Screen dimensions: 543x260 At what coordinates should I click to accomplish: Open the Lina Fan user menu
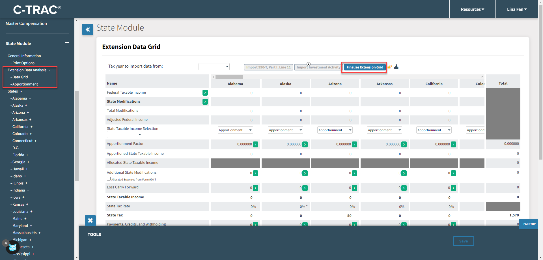tap(517, 9)
